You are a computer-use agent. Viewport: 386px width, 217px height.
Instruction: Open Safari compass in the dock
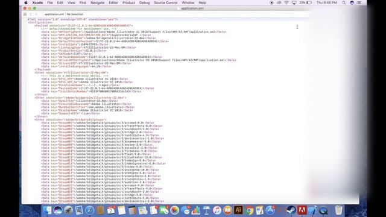tap(90, 210)
